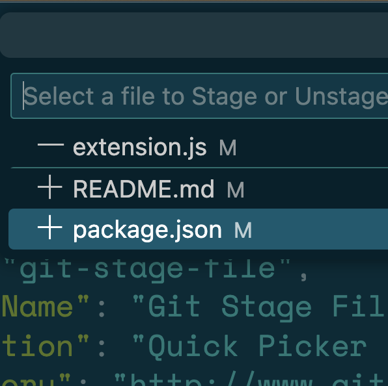Click the plus icon beside README.md
The image size is (388, 386).
(50, 187)
